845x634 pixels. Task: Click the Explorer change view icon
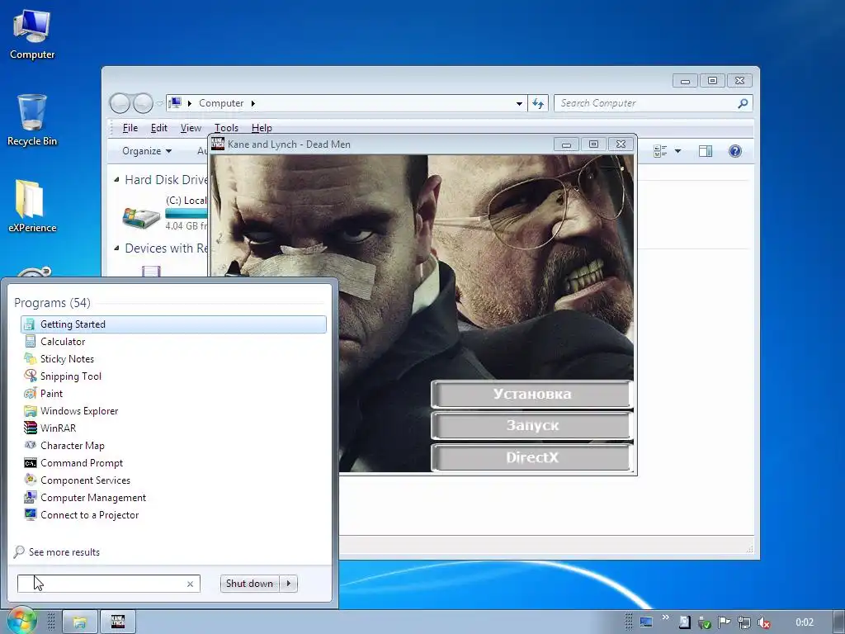660,151
